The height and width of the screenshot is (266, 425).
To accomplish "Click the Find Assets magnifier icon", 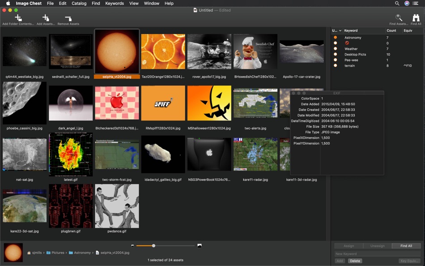I will coord(398,18).
